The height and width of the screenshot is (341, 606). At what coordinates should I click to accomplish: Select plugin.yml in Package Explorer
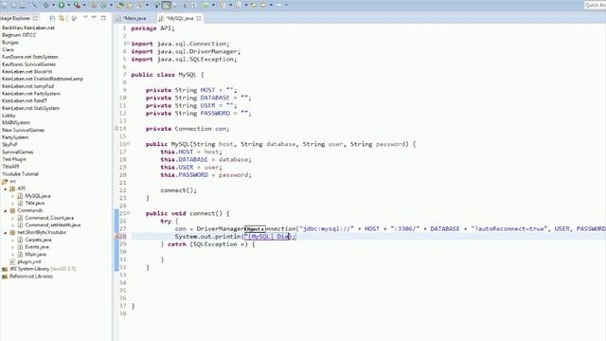[29, 261]
